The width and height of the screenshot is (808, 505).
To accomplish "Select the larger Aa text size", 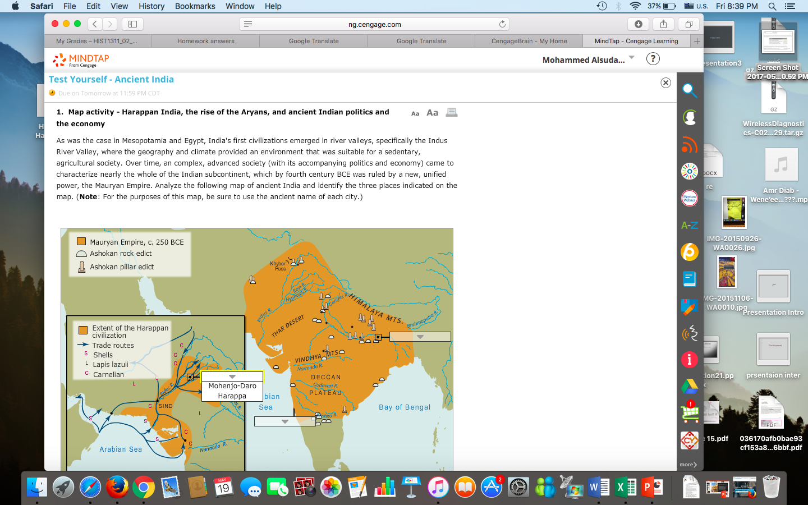I will pos(432,113).
